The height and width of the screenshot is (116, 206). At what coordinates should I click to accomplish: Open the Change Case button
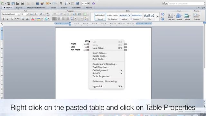pyautogui.click(x=42, y=14)
